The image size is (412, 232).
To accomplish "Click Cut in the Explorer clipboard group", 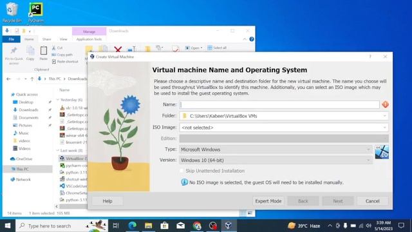I will (x=57, y=48).
